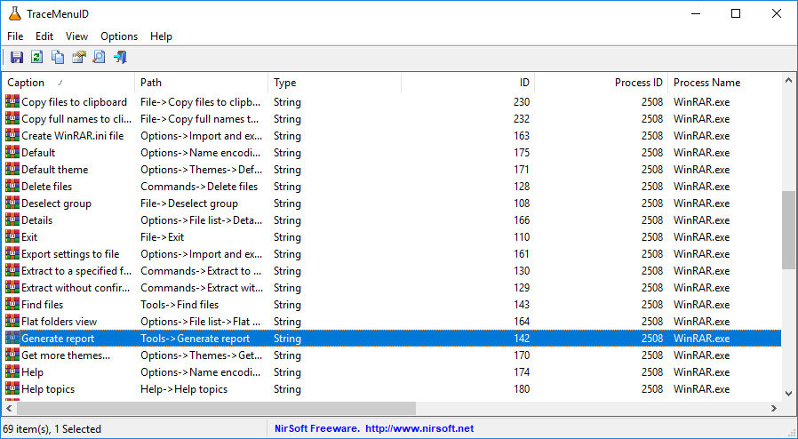Screen dimensions: 798x439
Task: Click the WinRAR icon beside Generate report
Action: 12,339
